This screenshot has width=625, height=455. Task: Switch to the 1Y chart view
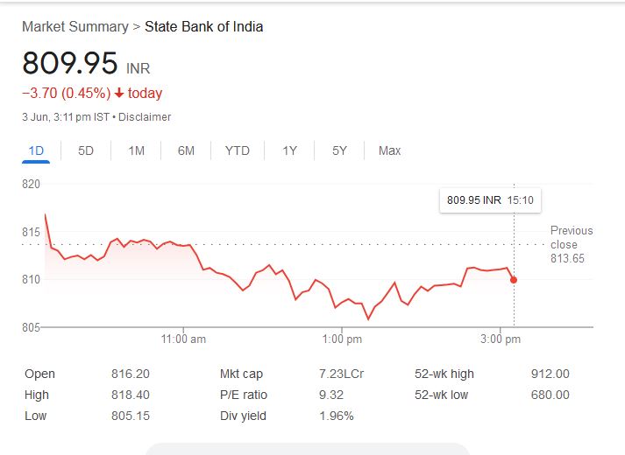coord(289,150)
